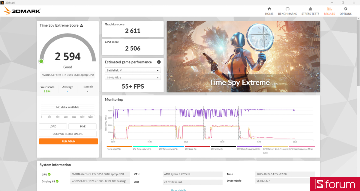Click the AMD Ryzen 5 7235HS field

(x=193, y=174)
